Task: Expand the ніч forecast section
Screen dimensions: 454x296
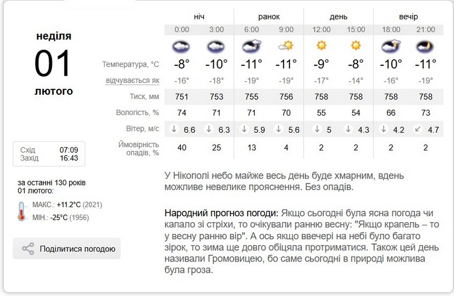Action: tap(199, 16)
